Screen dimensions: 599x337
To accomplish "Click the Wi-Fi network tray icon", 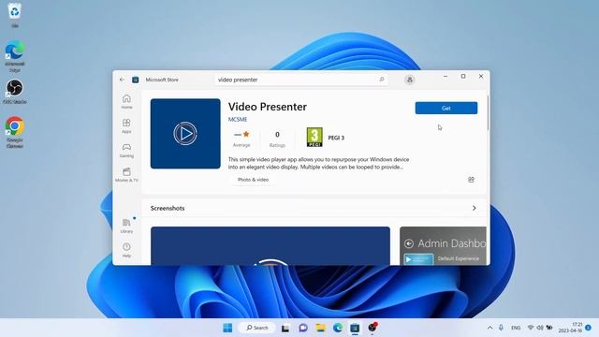I will coord(531,328).
